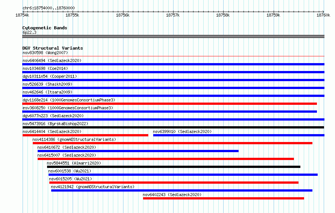Select the black bar under nsv5844551
Screen dimensions: 335x213
[x=174, y=167]
